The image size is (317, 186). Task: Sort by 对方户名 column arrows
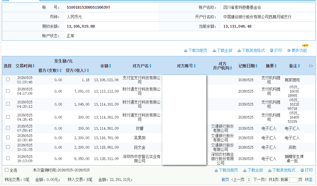[150, 66]
